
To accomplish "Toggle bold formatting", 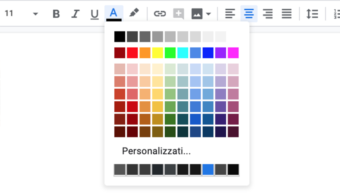I will tap(56, 14).
